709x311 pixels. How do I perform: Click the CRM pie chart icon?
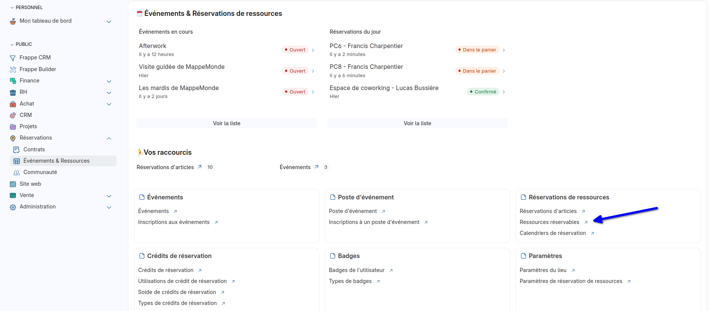click(13, 115)
